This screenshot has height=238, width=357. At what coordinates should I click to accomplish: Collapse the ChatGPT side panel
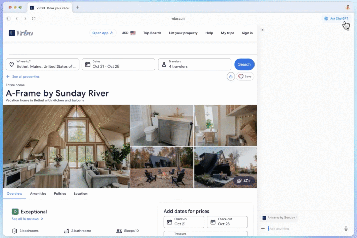(263, 30)
